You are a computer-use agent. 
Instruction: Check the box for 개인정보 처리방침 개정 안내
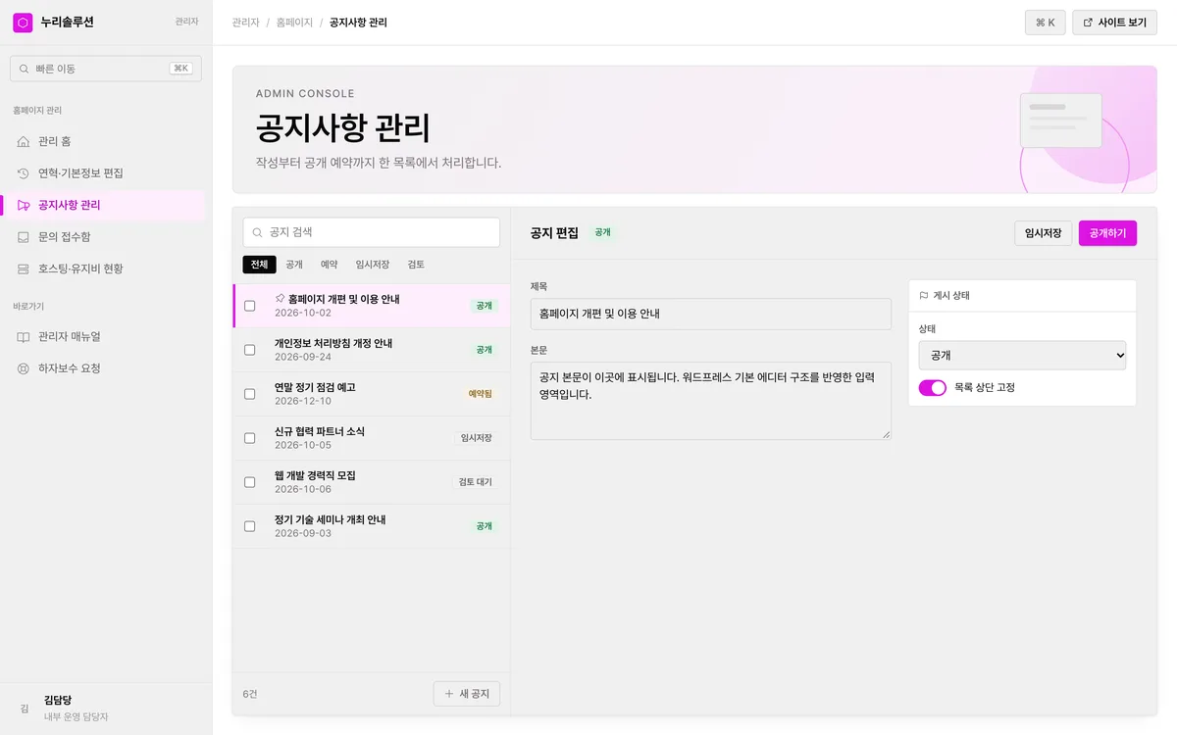pos(249,350)
